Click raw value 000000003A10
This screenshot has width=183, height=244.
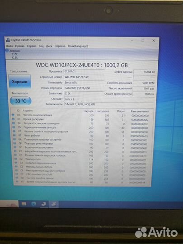point(139,136)
